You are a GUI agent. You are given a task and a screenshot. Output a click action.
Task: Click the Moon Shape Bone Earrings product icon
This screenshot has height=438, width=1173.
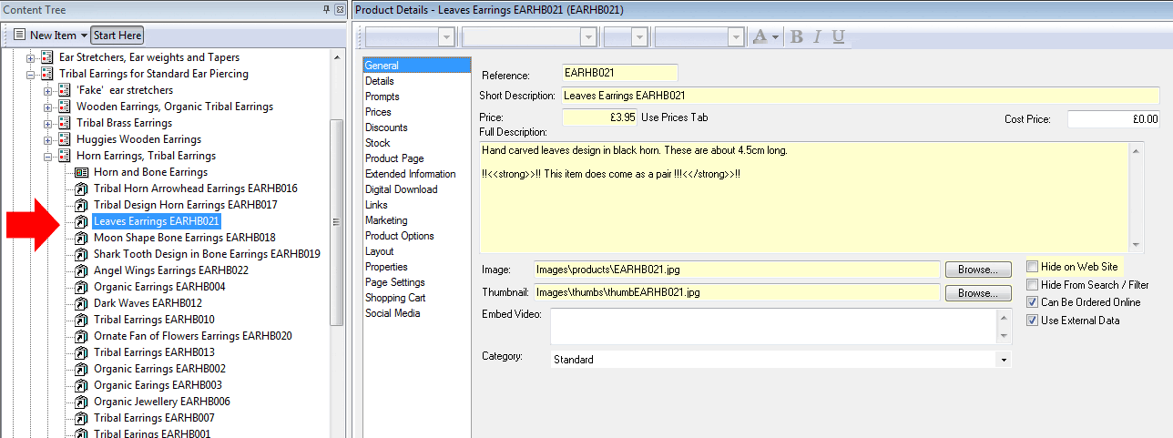click(81, 238)
